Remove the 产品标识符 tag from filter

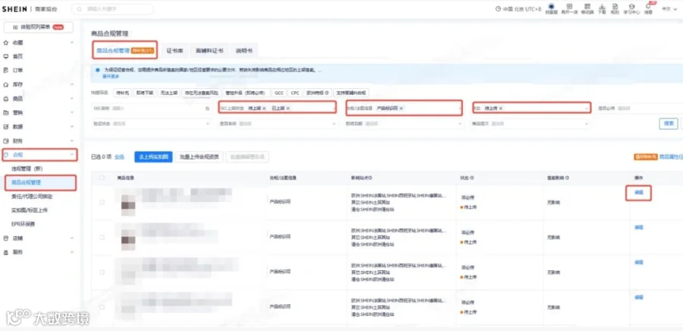pos(401,108)
